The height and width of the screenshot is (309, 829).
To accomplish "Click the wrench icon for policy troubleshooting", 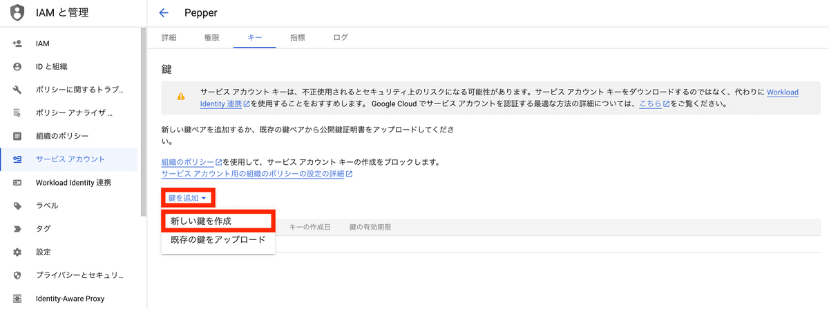I will 18,90.
